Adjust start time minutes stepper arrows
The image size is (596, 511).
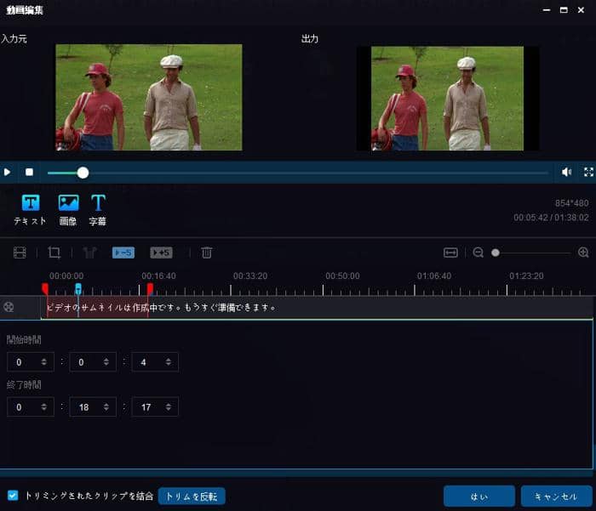click(x=106, y=362)
